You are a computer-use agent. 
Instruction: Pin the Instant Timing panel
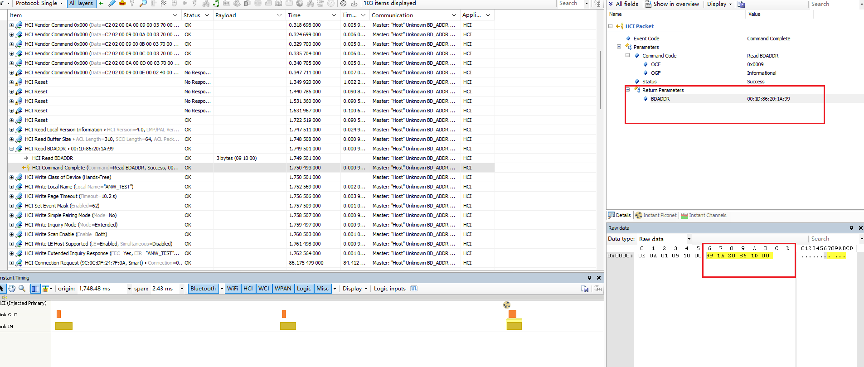pos(589,278)
